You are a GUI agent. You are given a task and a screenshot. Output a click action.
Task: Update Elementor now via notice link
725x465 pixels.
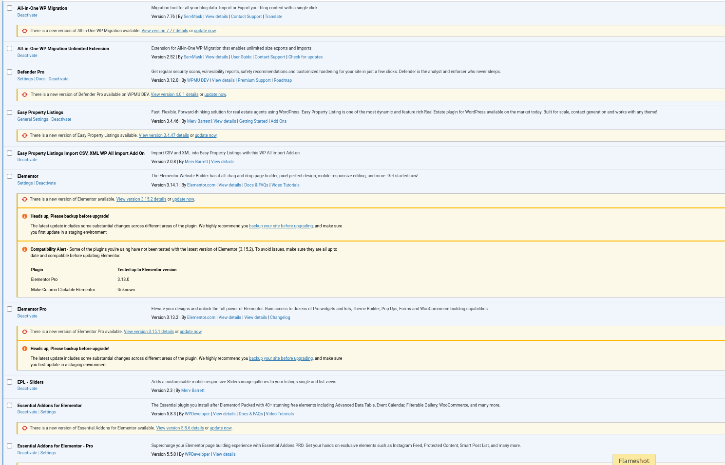pos(183,199)
